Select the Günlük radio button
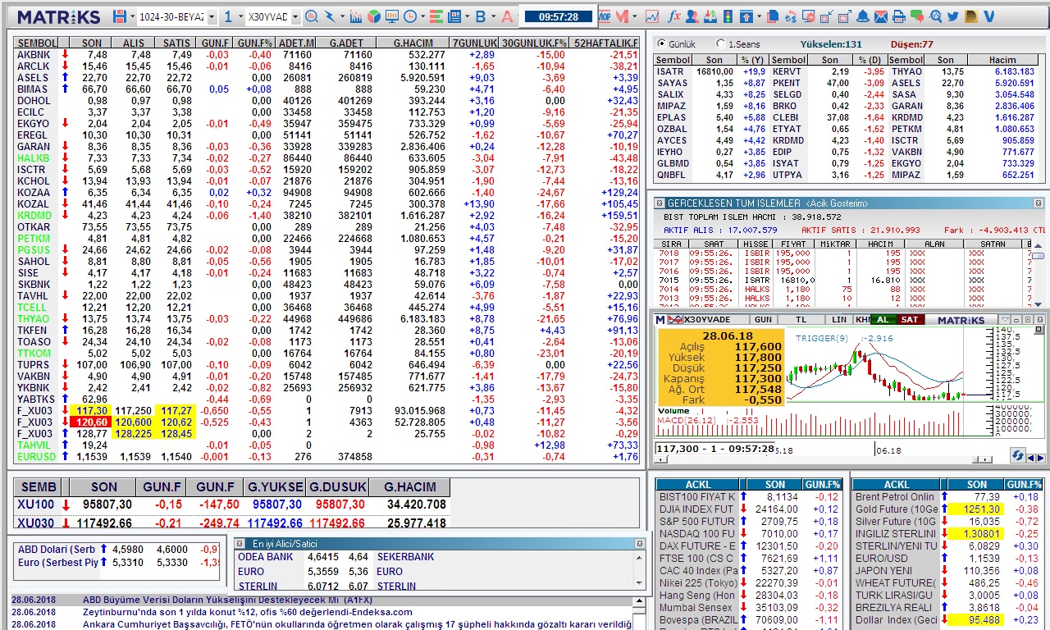 pos(663,43)
